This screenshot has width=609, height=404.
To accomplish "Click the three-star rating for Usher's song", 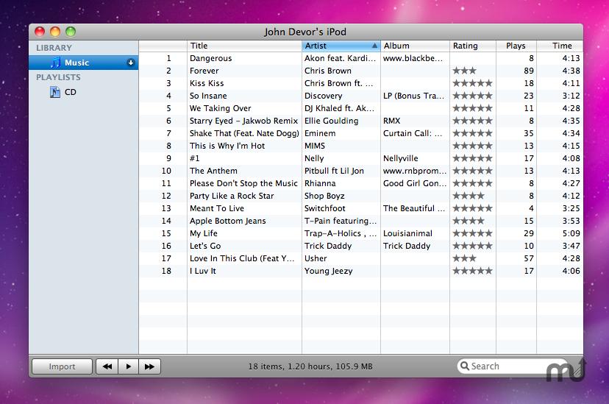I will pos(465,258).
